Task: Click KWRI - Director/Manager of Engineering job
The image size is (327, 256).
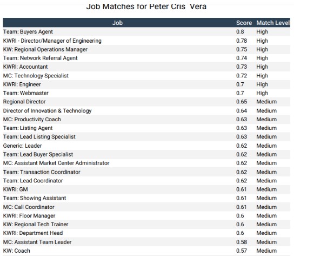Action: [x=52, y=41]
